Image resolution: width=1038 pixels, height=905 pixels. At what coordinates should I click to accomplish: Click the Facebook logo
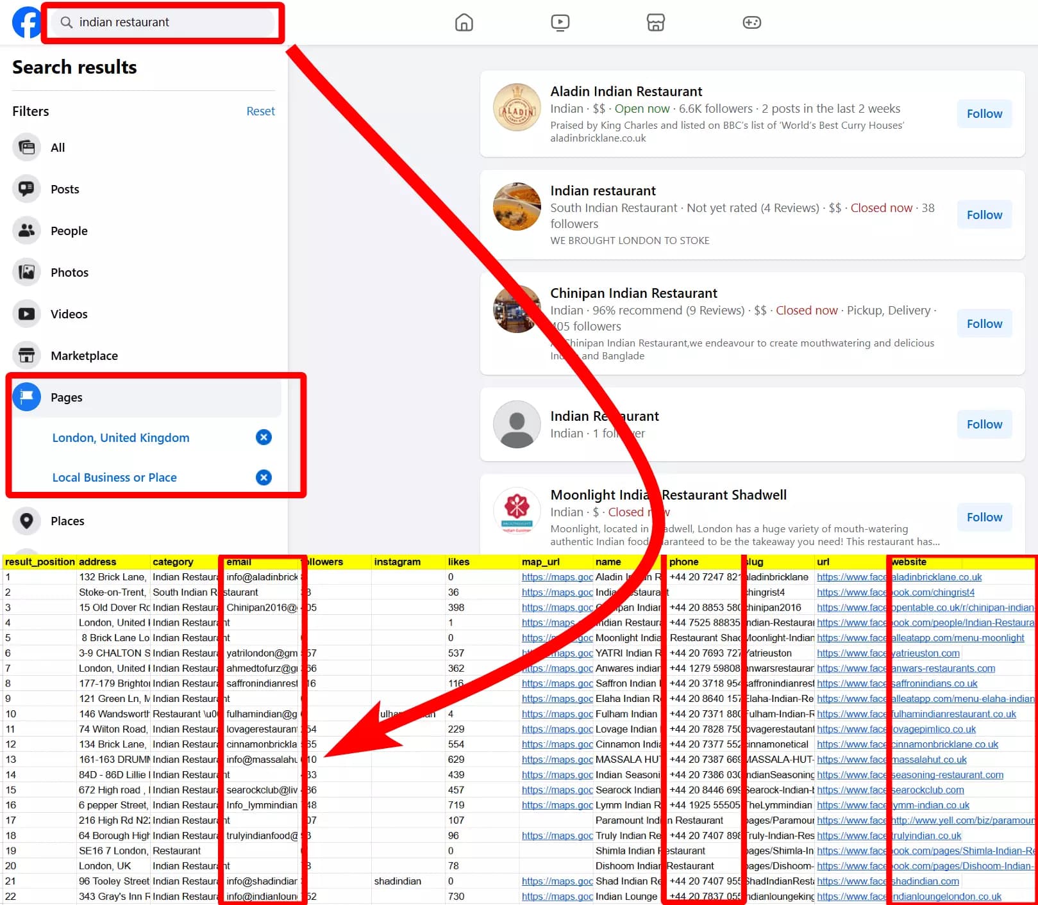(26, 22)
